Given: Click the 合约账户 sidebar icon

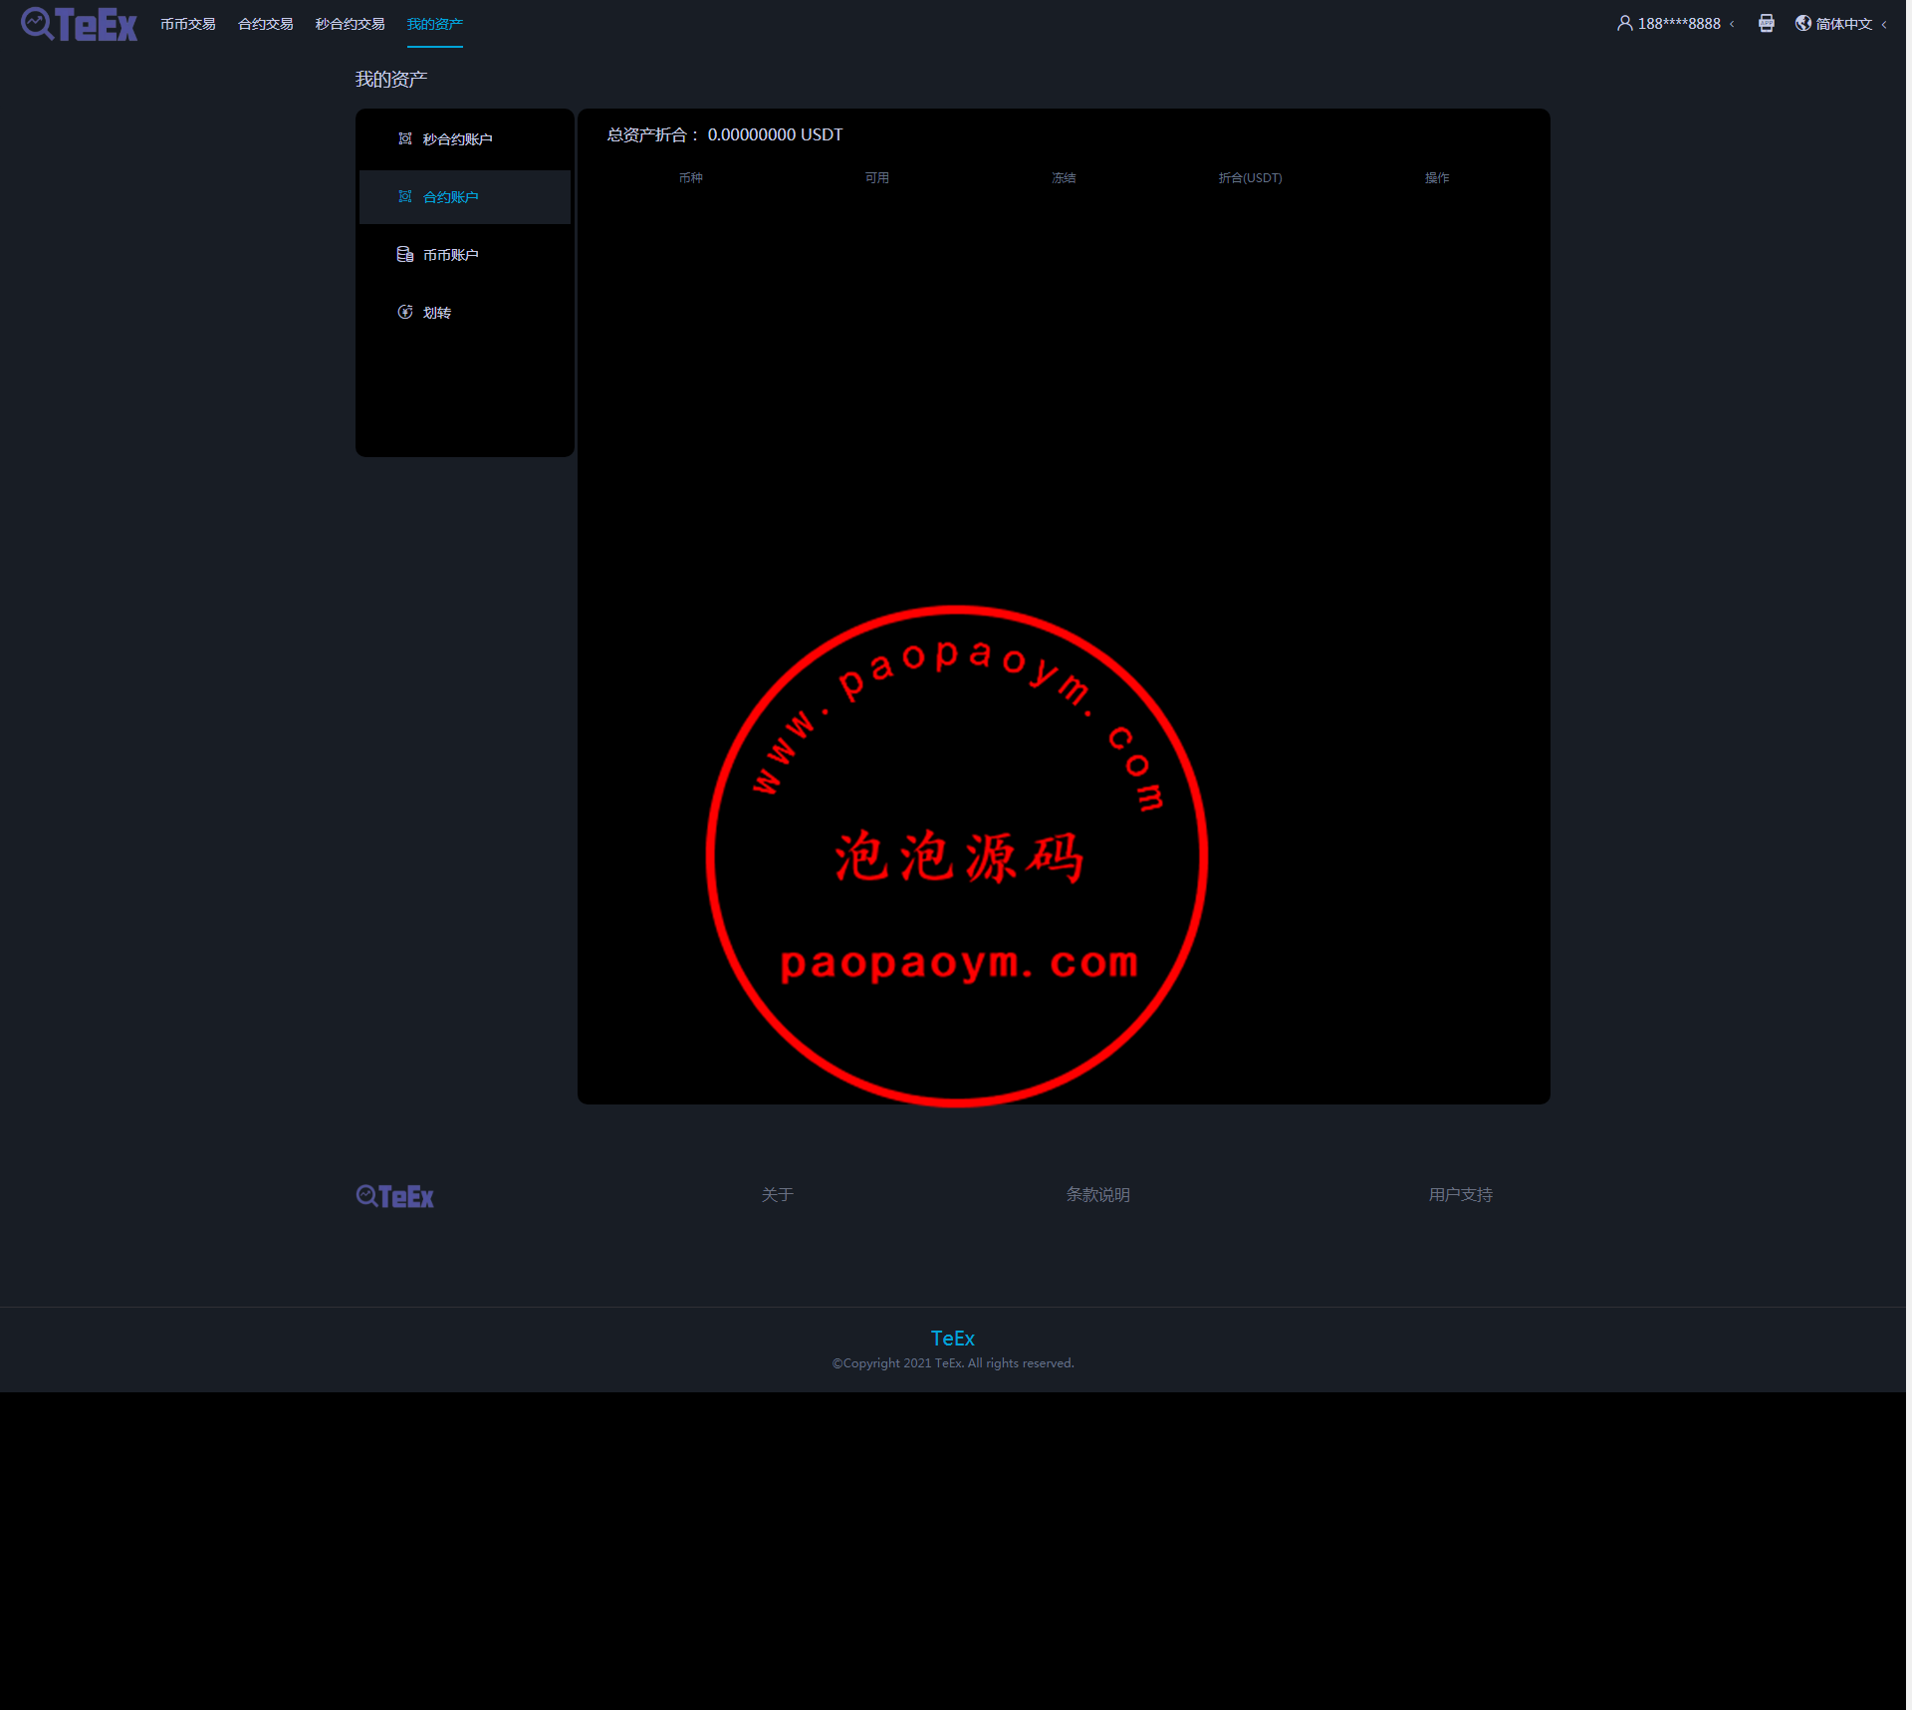Looking at the screenshot, I should 405,197.
